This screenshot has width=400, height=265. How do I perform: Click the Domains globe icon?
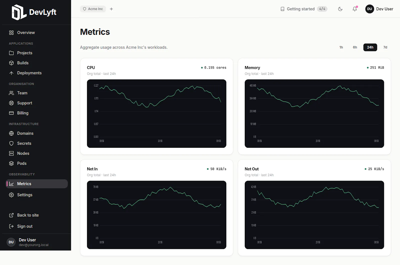(11, 133)
